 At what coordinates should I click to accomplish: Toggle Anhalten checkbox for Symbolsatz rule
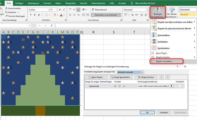click(180, 86)
